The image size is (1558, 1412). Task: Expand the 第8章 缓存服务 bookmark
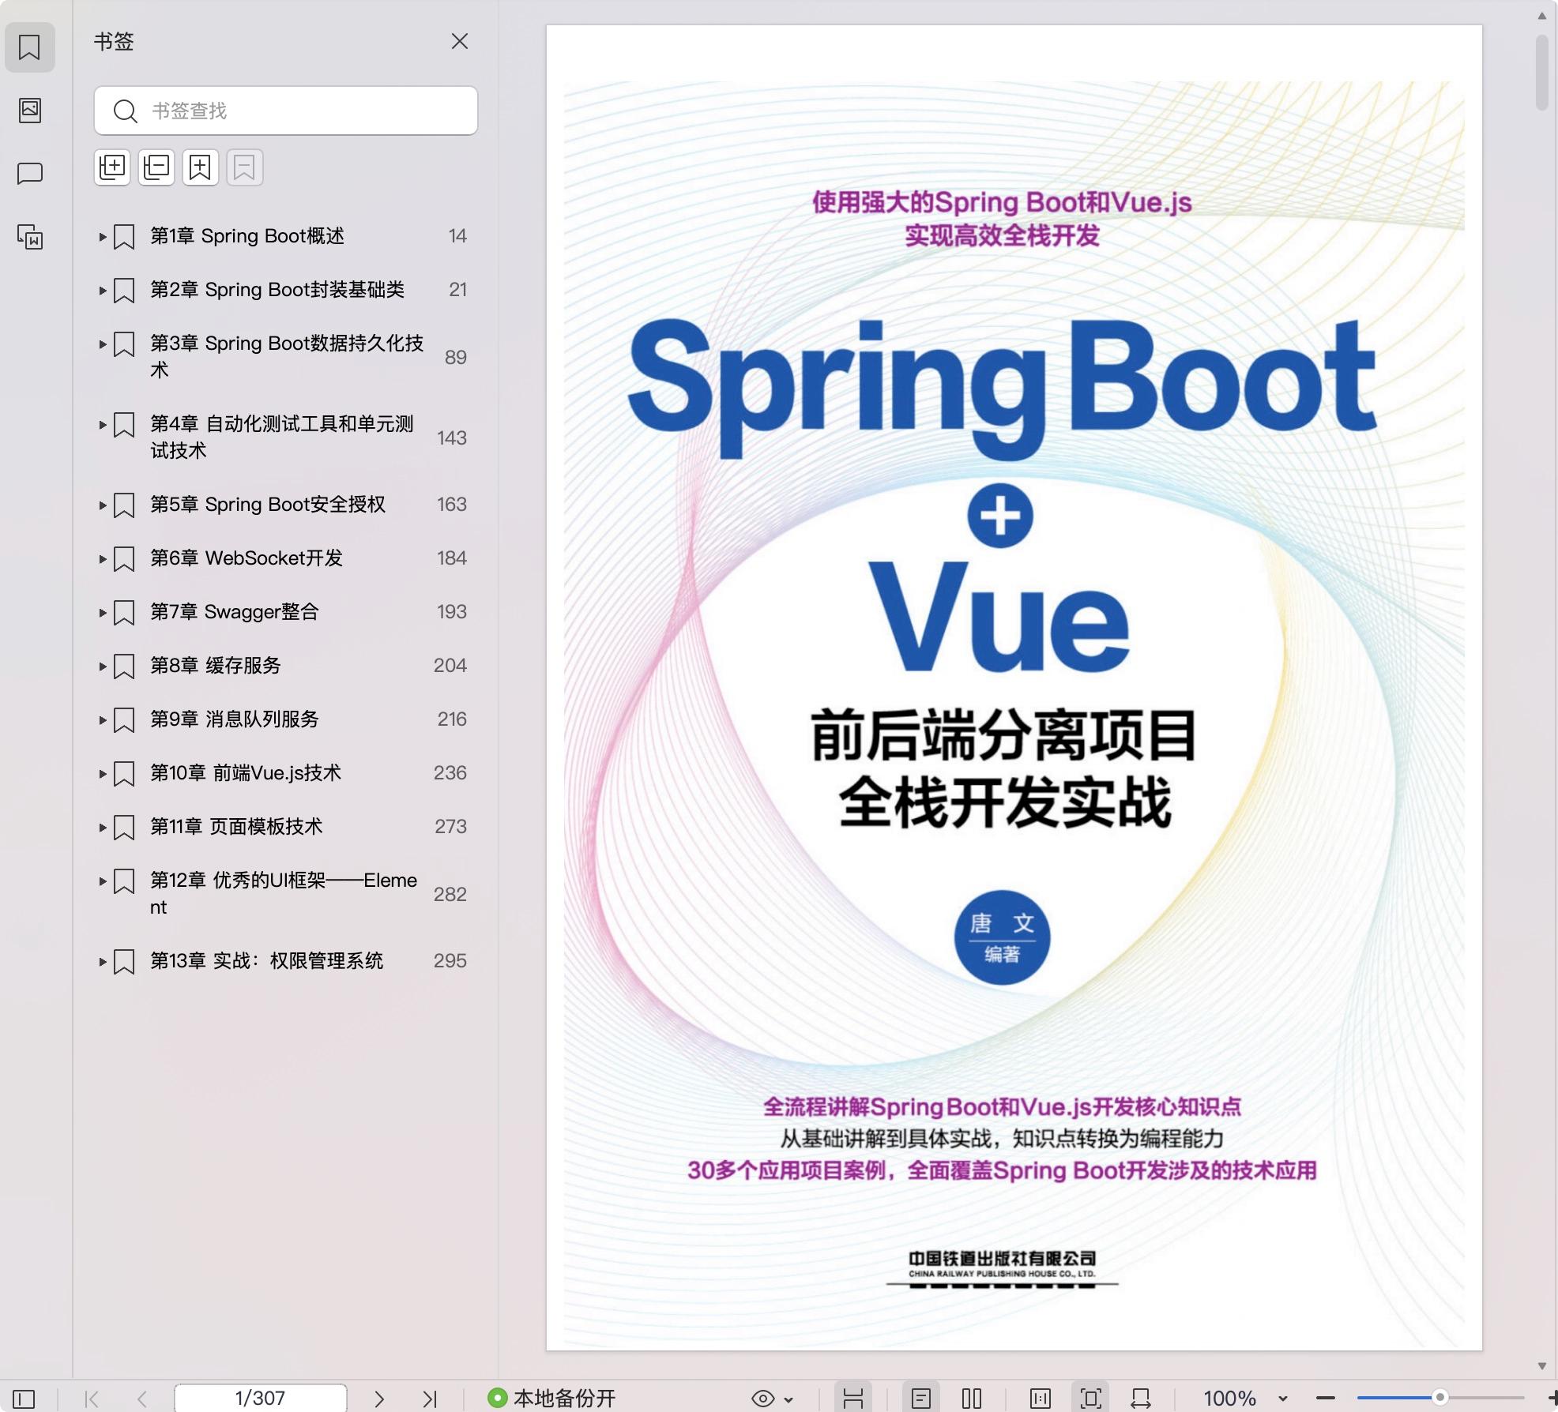103,666
